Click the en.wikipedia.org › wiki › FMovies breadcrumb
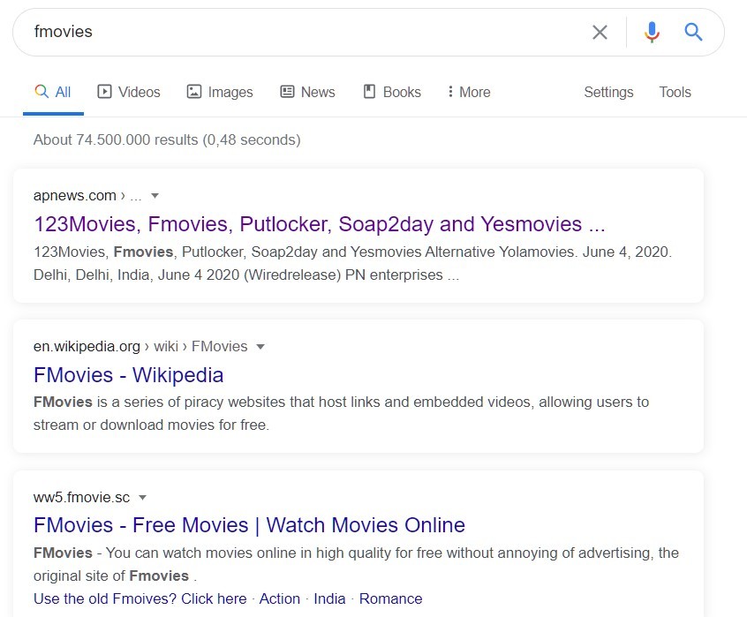 [x=140, y=347]
